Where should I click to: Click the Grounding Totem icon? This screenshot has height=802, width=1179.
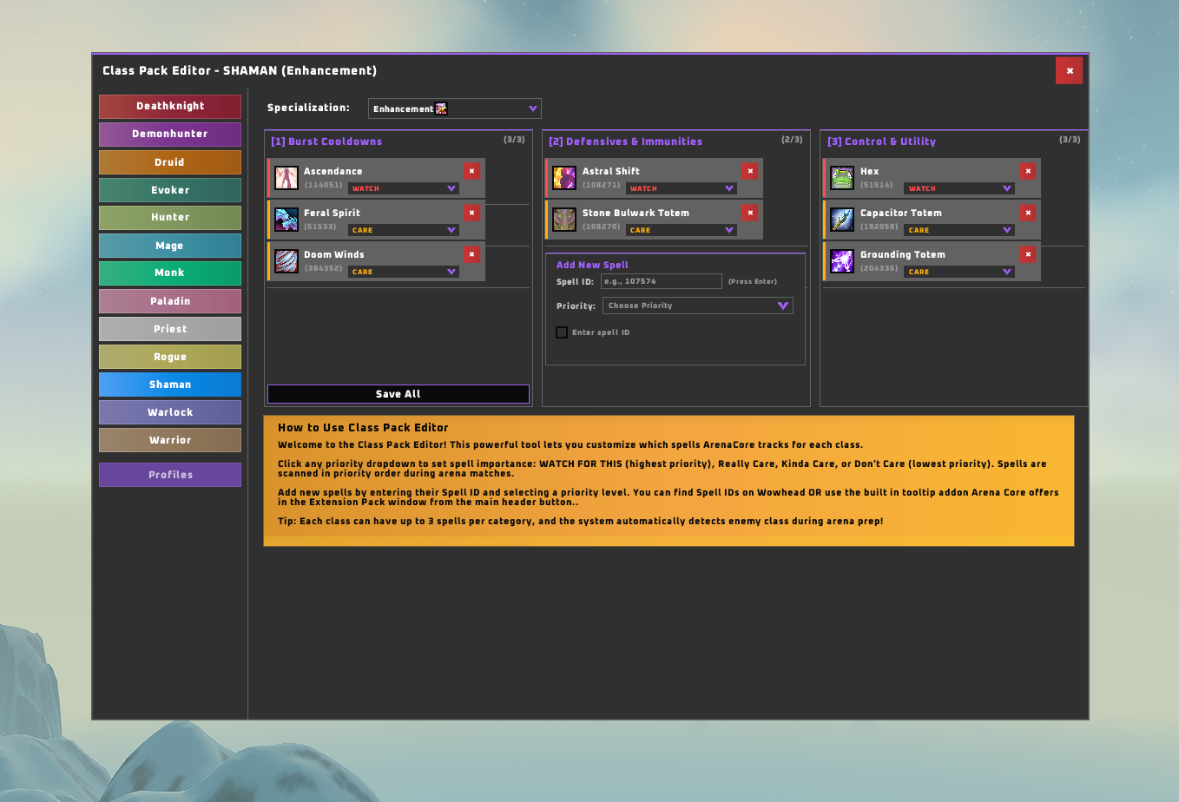click(x=841, y=260)
